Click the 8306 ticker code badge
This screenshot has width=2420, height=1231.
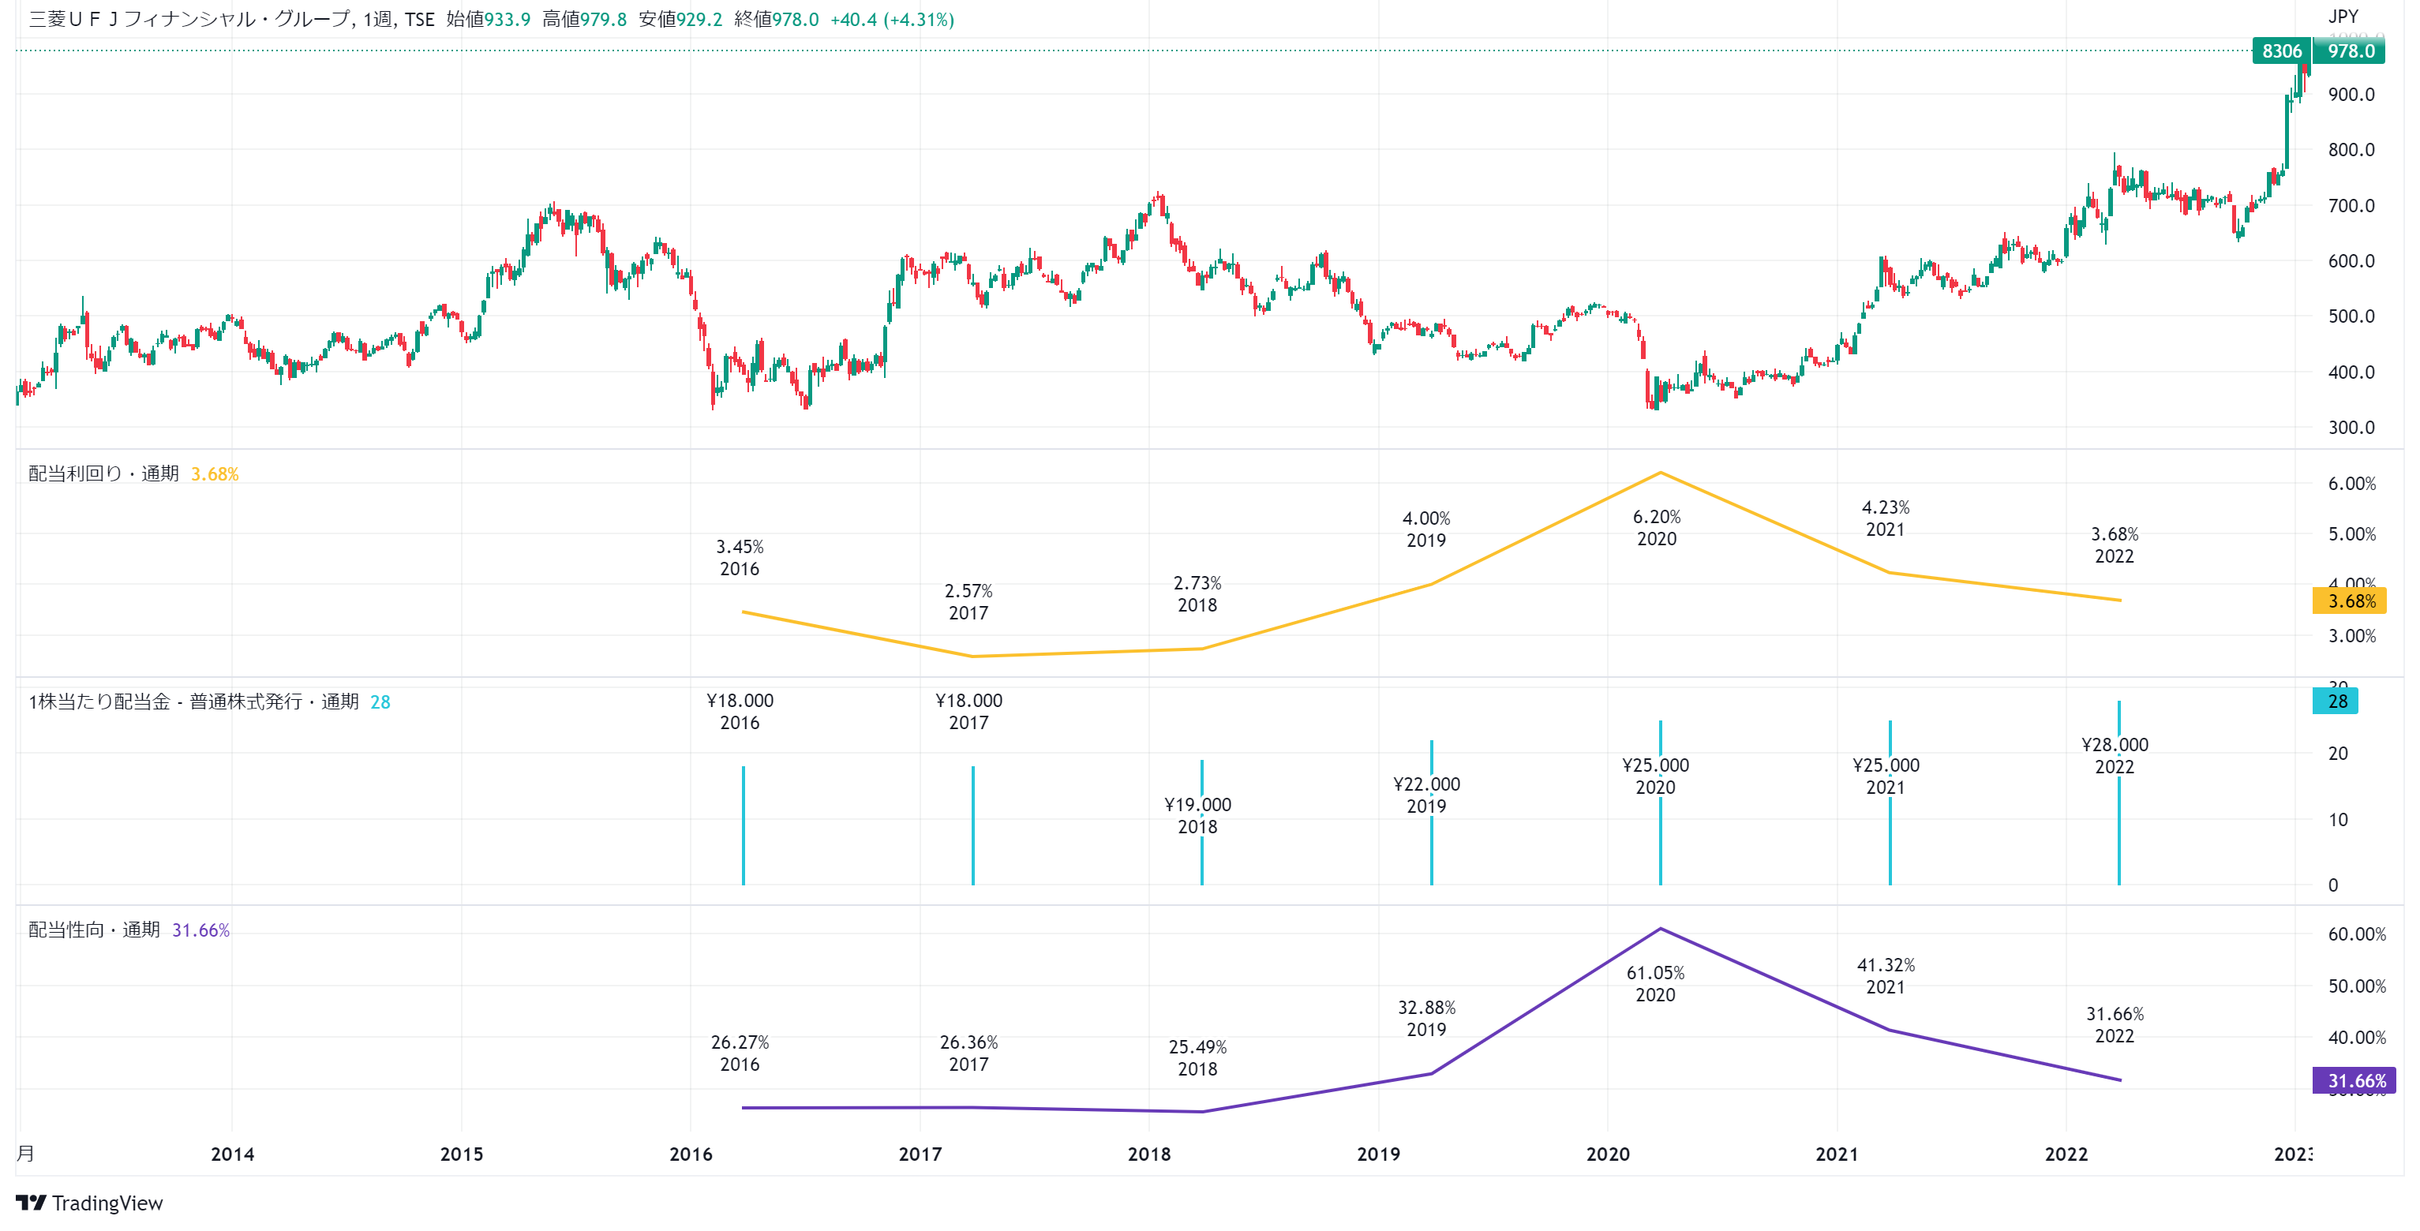[2282, 51]
